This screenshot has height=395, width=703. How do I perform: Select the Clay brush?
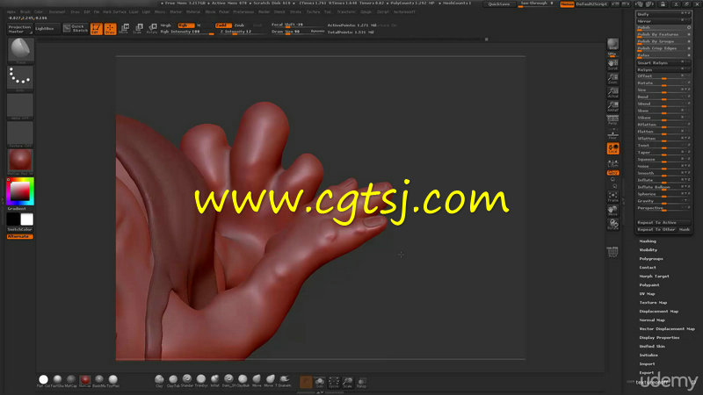[159, 380]
